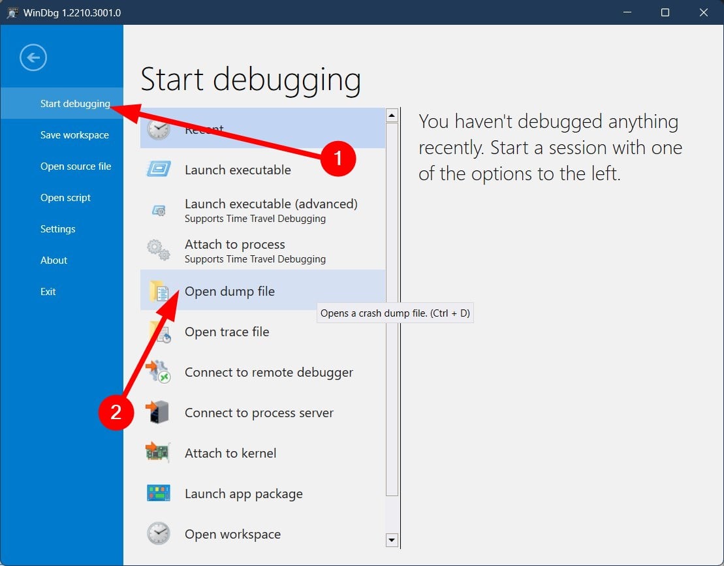This screenshot has height=566, width=724.
Task: Select the Attach to kernel option
Action: (x=262, y=453)
